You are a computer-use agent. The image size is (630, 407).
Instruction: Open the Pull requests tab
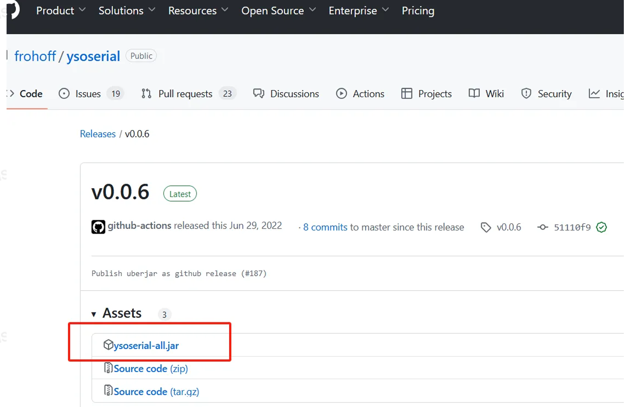[188, 94]
